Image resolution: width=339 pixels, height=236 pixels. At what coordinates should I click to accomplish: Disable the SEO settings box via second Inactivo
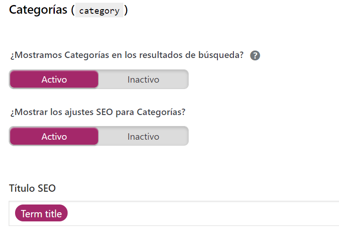143,136
